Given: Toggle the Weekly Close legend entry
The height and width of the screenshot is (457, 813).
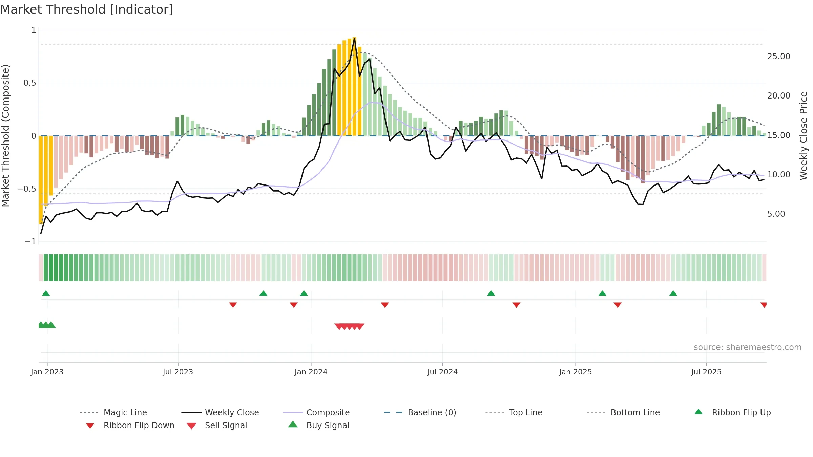Looking at the screenshot, I should pyautogui.click(x=220, y=412).
